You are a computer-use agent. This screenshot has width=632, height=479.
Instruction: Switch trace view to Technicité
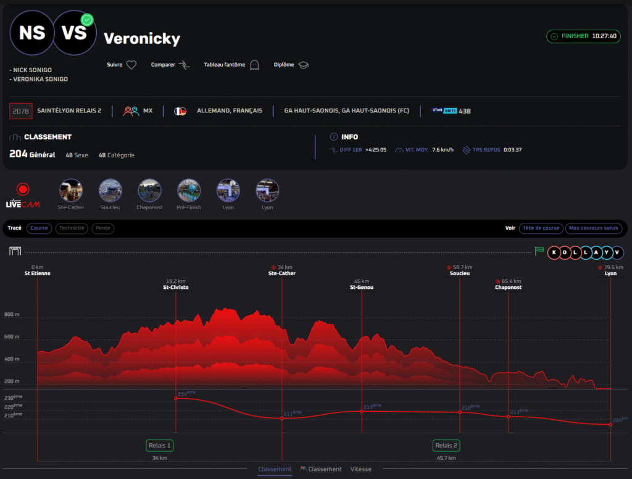click(x=72, y=228)
